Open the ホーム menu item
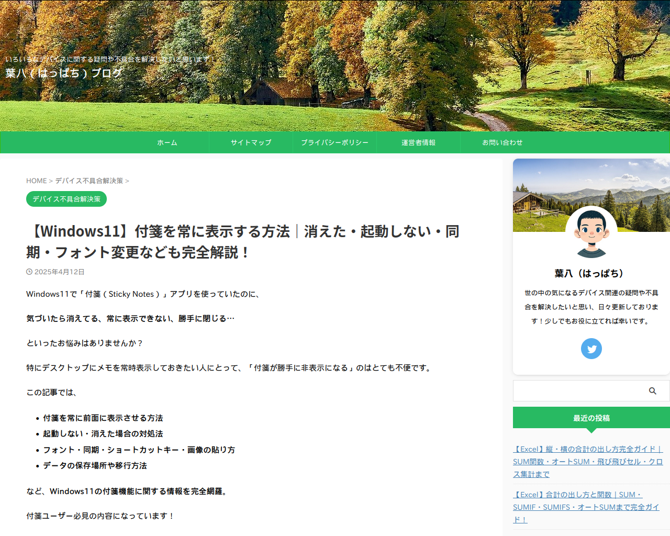 pyautogui.click(x=167, y=142)
